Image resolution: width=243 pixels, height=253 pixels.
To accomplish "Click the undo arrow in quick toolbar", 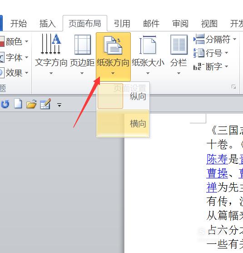I will (5, 104).
